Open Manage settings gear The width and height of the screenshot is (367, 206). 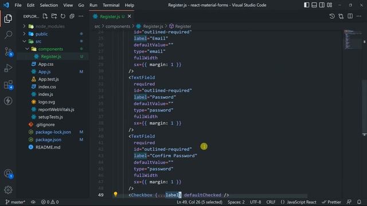point(8,190)
